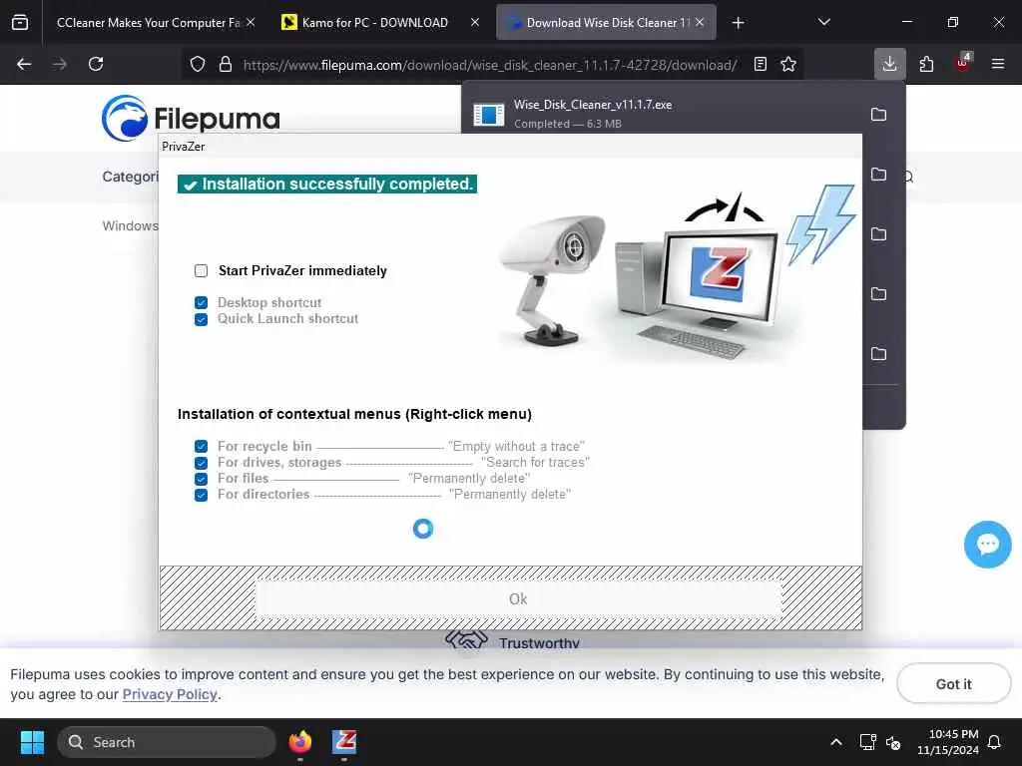This screenshot has height=766, width=1022.
Task: Show Wise Disk Cleaner file in folder
Action: tap(878, 115)
